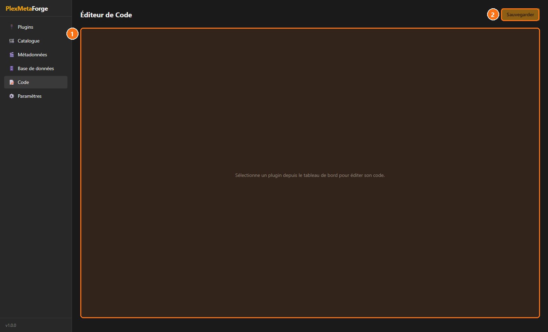Open the Paramètres settings label
548x332 pixels.
tap(30, 96)
